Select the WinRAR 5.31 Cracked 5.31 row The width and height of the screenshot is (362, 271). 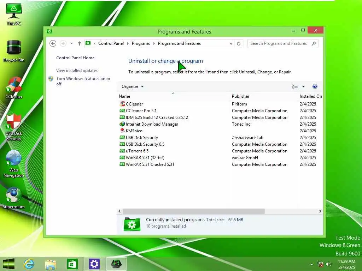pyautogui.click(x=220, y=164)
